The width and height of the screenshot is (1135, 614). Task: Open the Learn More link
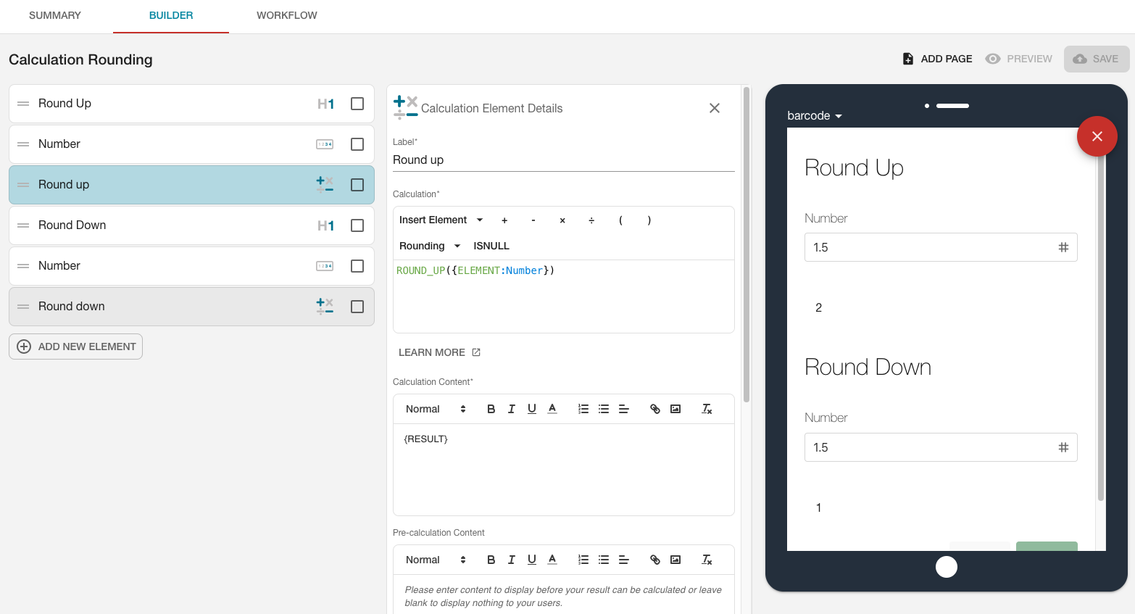click(439, 352)
